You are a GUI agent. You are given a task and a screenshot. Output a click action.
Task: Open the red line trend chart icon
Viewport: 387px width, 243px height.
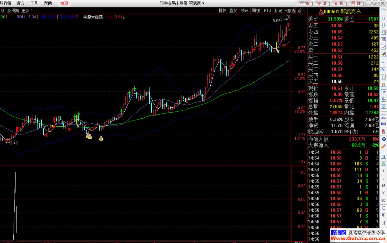pyautogui.click(x=383, y=47)
